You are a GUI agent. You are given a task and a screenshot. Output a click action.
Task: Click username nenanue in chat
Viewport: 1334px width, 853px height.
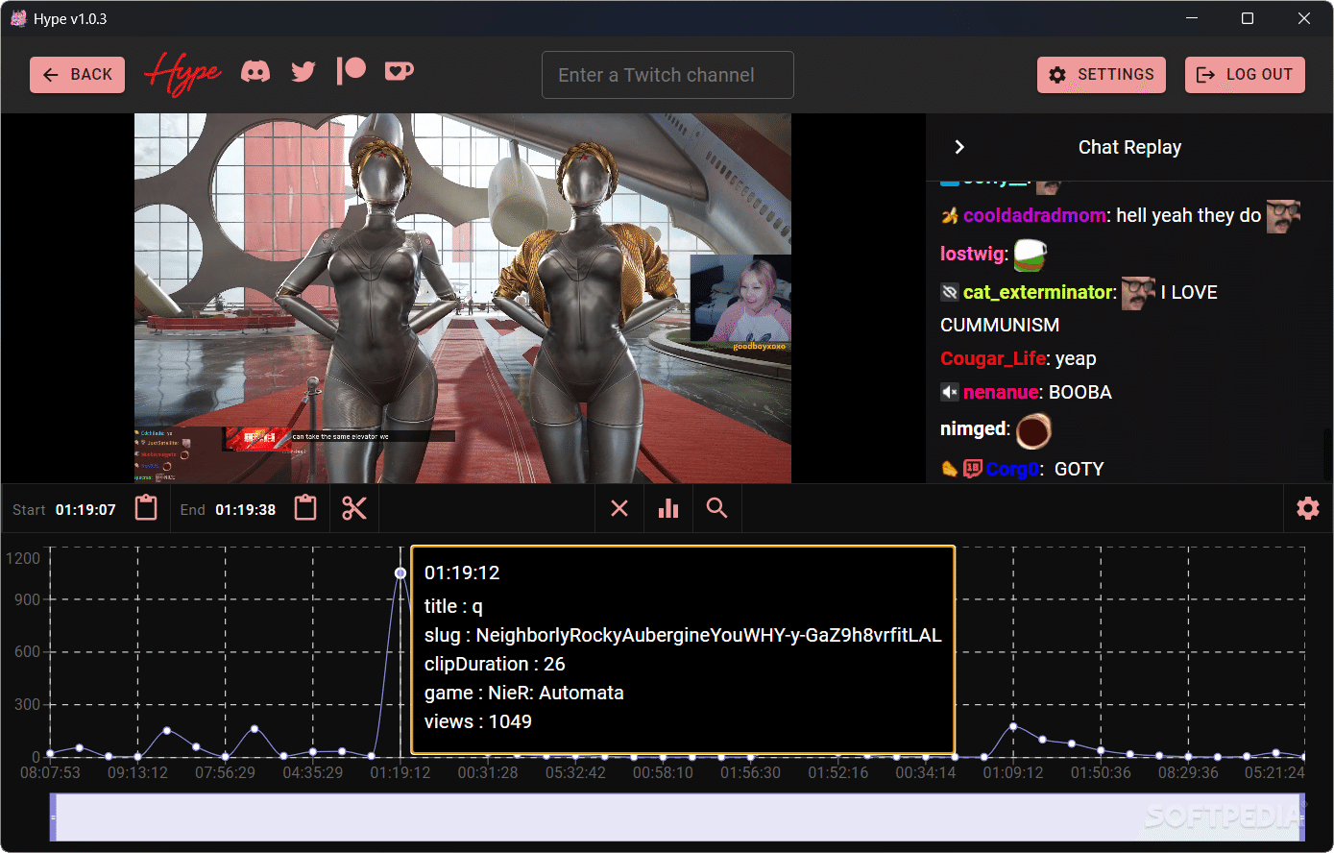tap(1001, 392)
